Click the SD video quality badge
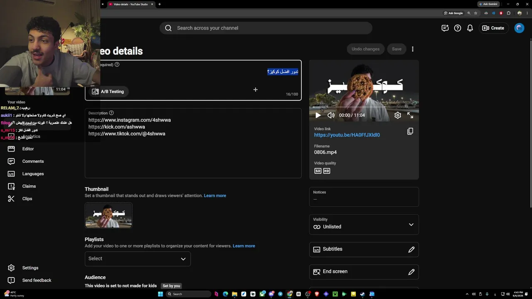This screenshot has width=532, height=299. click(x=318, y=171)
